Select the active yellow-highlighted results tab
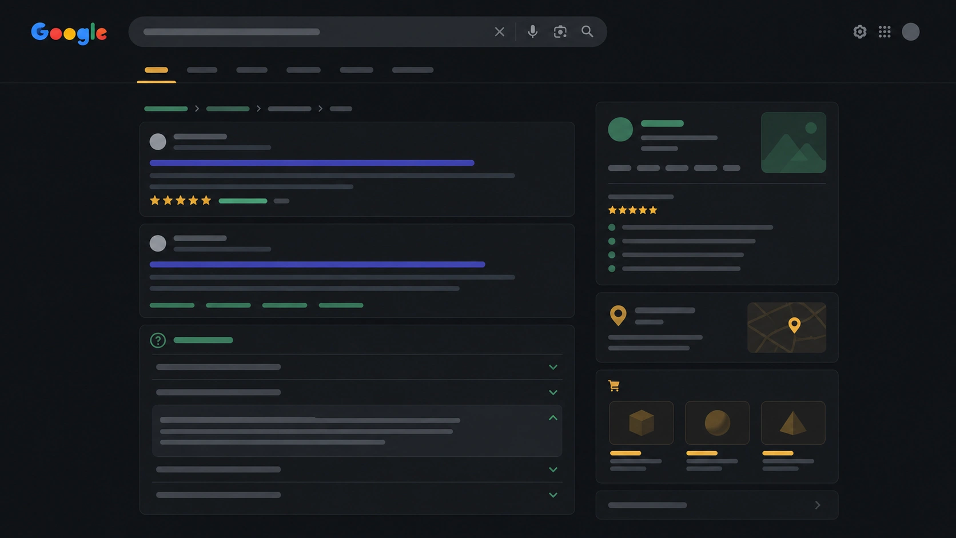The height and width of the screenshot is (538, 956). coord(156,70)
